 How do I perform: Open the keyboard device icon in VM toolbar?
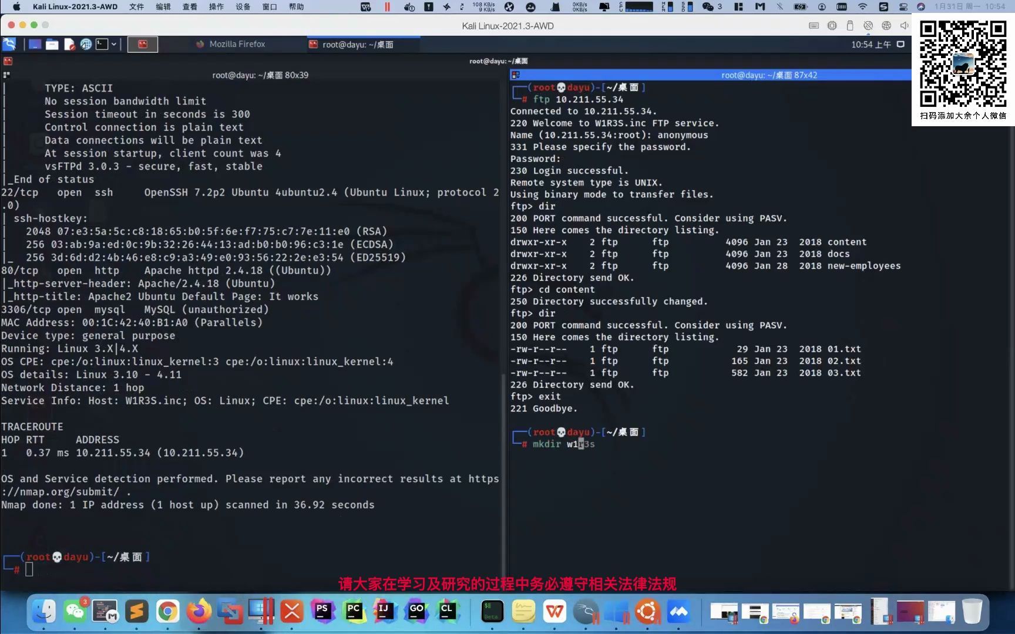pyautogui.click(x=814, y=25)
